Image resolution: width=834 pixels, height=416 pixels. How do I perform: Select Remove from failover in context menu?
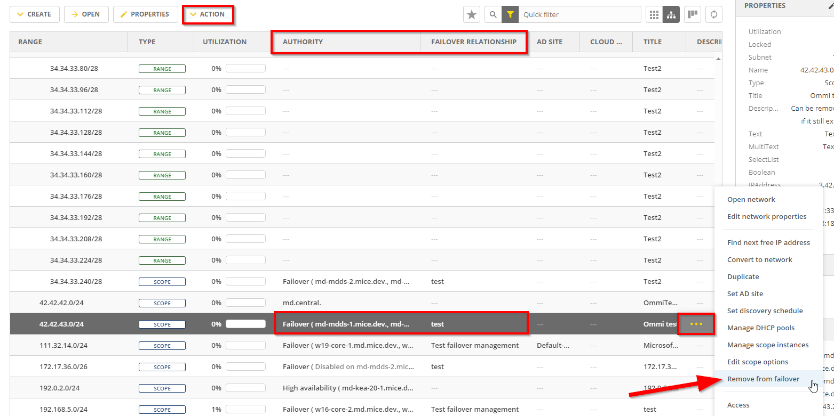pos(763,379)
